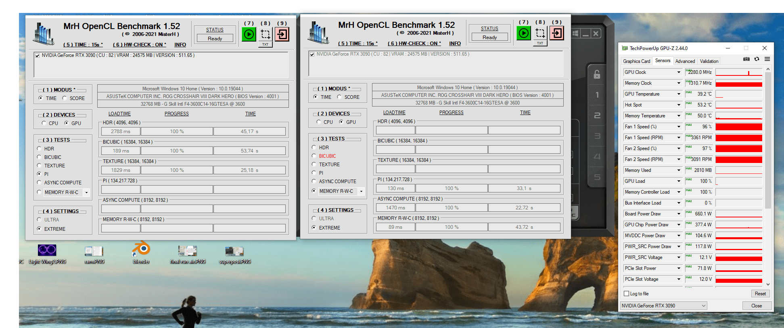Choose ULTRA setting in the right benchmark
Viewport: 784px width, 328px height.
tap(314, 218)
